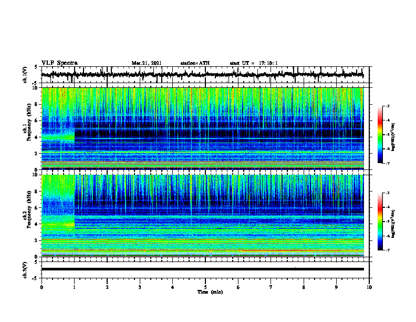Click time axis tick label 5
Screen dimensions: 416x322
tap(205, 287)
